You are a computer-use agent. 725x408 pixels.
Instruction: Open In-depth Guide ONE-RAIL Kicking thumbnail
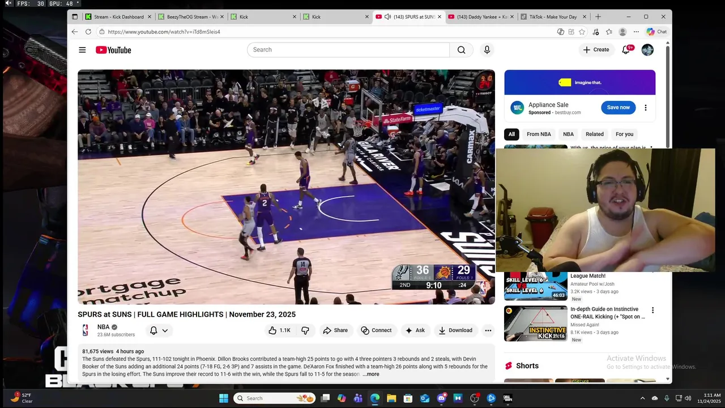pos(535,324)
